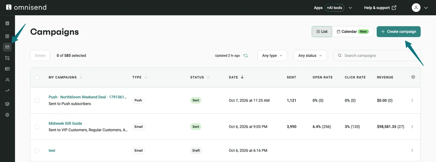Check the Push Northbloom Weekend Deal row
This screenshot has height=162, width=436.
pyautogui.click(x=37, y=100)
